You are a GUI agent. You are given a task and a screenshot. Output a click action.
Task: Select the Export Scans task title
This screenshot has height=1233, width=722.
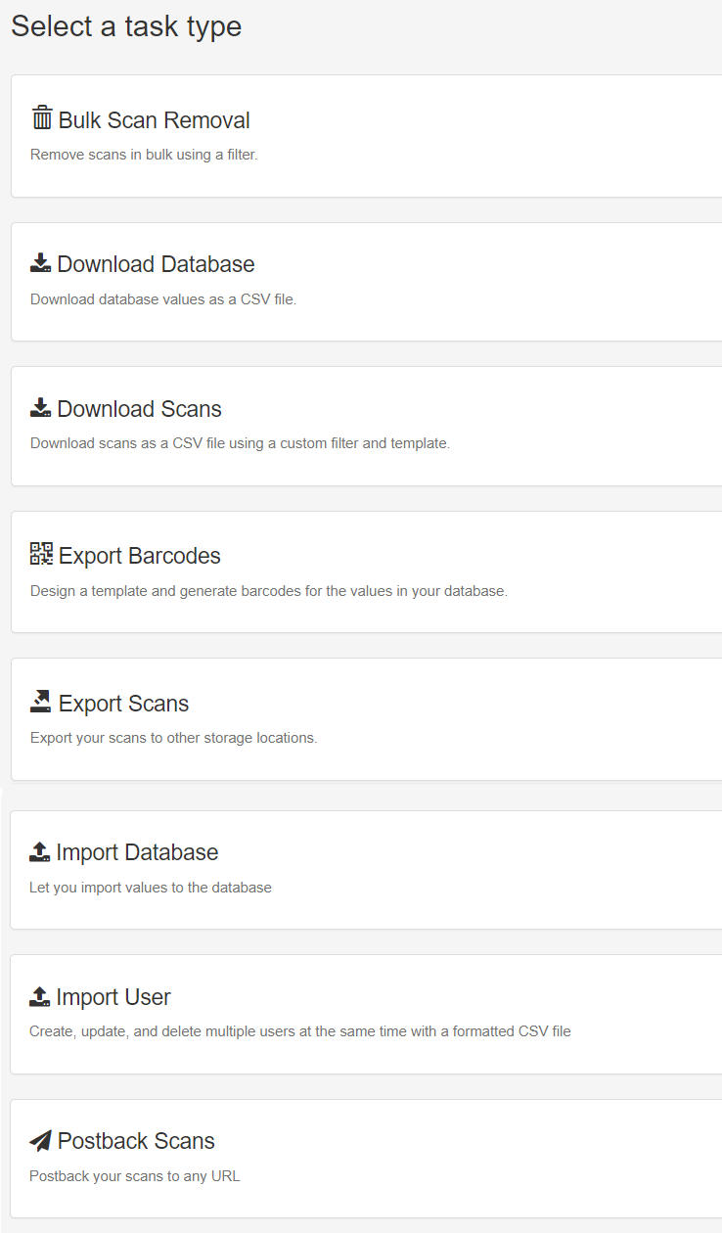point(124,704)
